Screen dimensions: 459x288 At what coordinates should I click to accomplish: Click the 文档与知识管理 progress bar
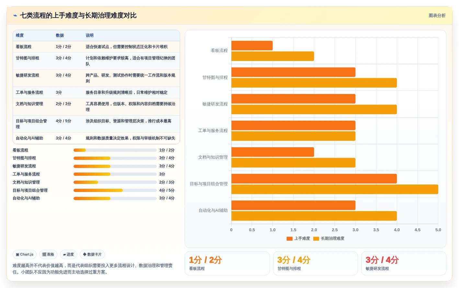click(x=115, y=182)
